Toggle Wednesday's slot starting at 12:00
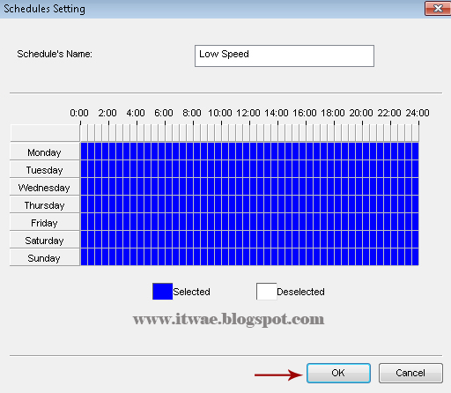The width and height of the screenshot is (451, 393). tap(253, 187)
